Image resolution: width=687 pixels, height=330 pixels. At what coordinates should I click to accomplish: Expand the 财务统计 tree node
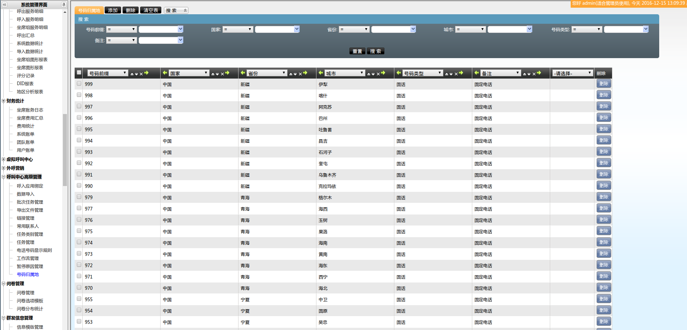tap(4, 101)
